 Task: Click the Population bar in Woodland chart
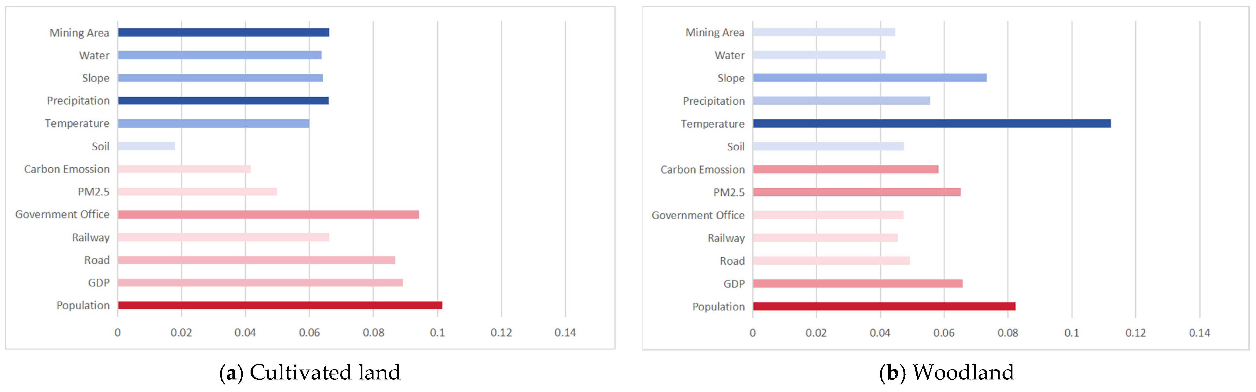(x=884, y=306)
